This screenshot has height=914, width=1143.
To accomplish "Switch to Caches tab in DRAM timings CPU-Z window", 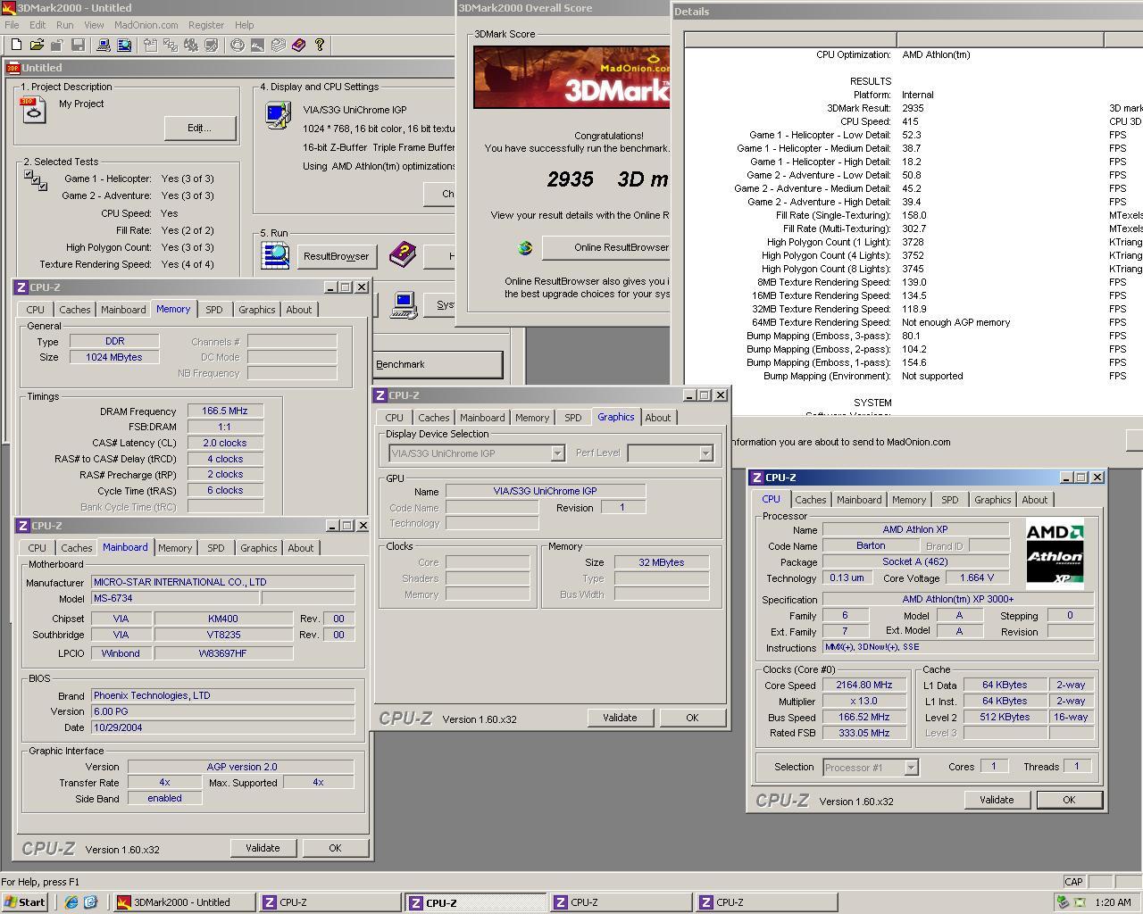I will 75,310.
